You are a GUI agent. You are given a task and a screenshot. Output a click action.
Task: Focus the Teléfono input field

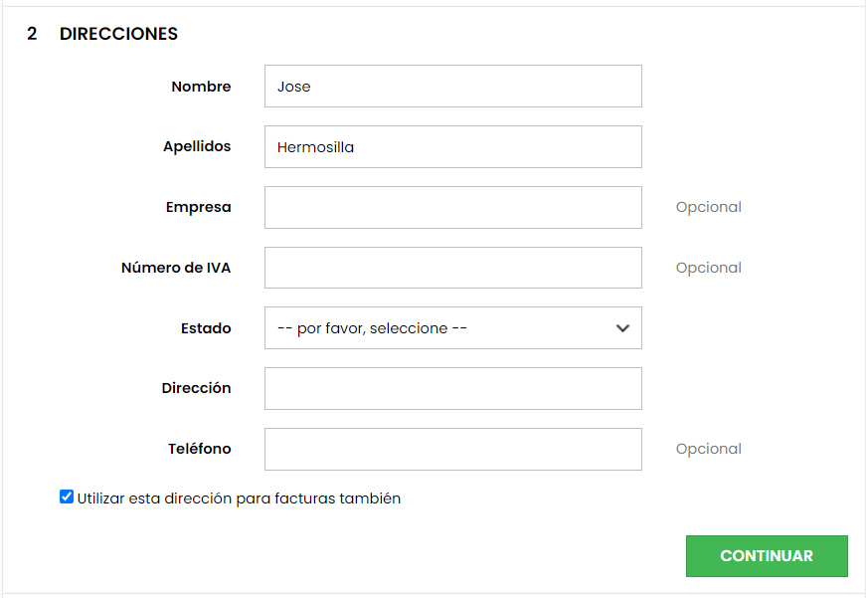click(452, 450)
